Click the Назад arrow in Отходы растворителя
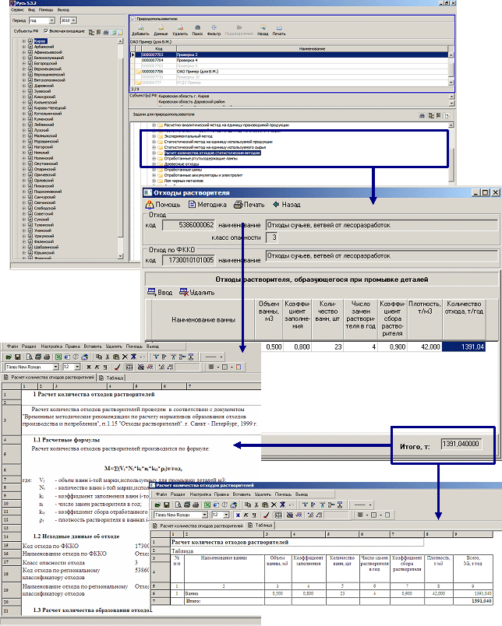 click(x=287, y=204)
